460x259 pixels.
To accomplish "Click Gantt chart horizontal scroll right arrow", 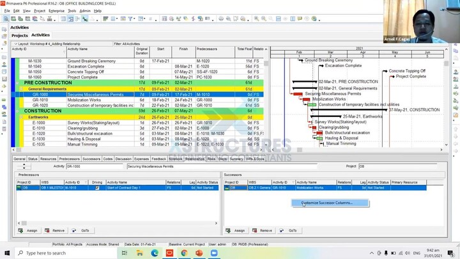I will (441, 150).
